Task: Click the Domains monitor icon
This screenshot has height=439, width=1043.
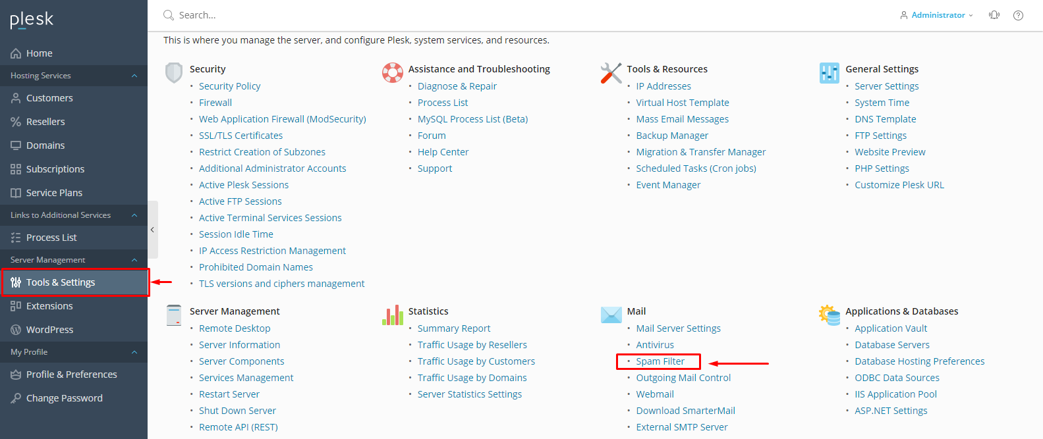Action: click(x=16, y=145)
